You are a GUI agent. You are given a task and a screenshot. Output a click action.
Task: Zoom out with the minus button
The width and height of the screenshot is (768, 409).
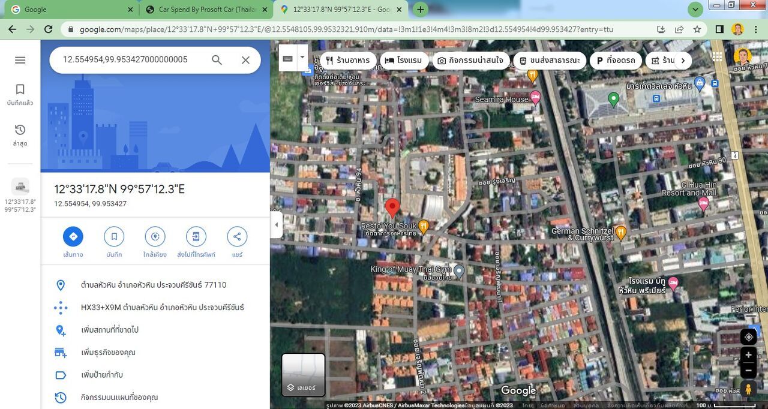point(748,371)
